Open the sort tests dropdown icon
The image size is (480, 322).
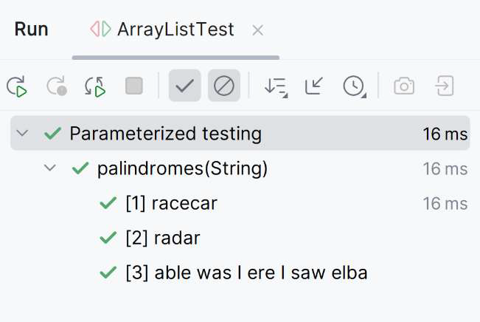(x=276, y=87)
